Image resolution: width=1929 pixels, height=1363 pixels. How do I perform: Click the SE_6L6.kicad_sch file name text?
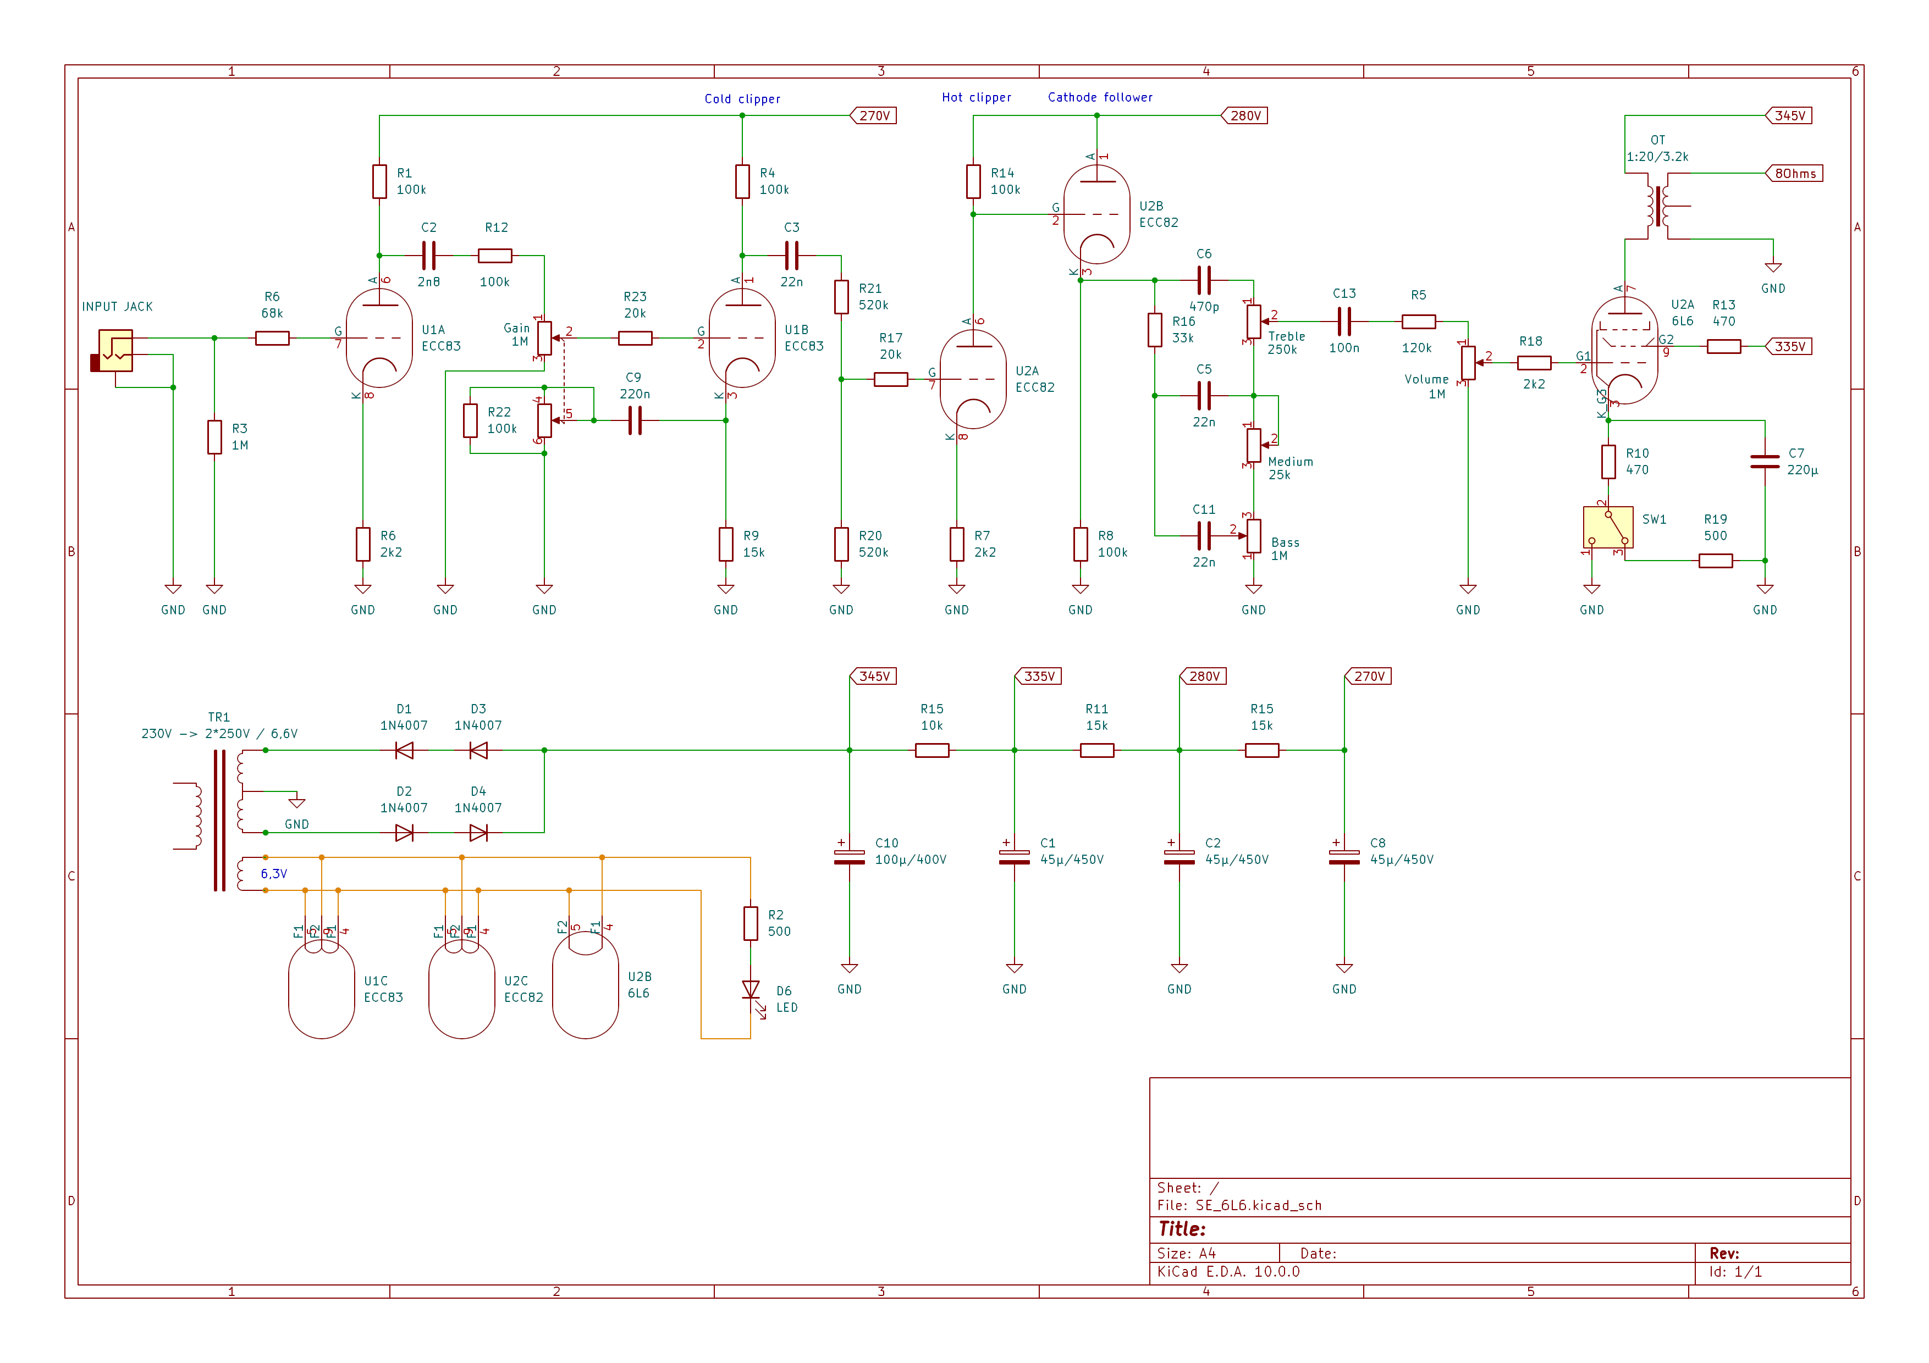(x=1258, y=1205)
